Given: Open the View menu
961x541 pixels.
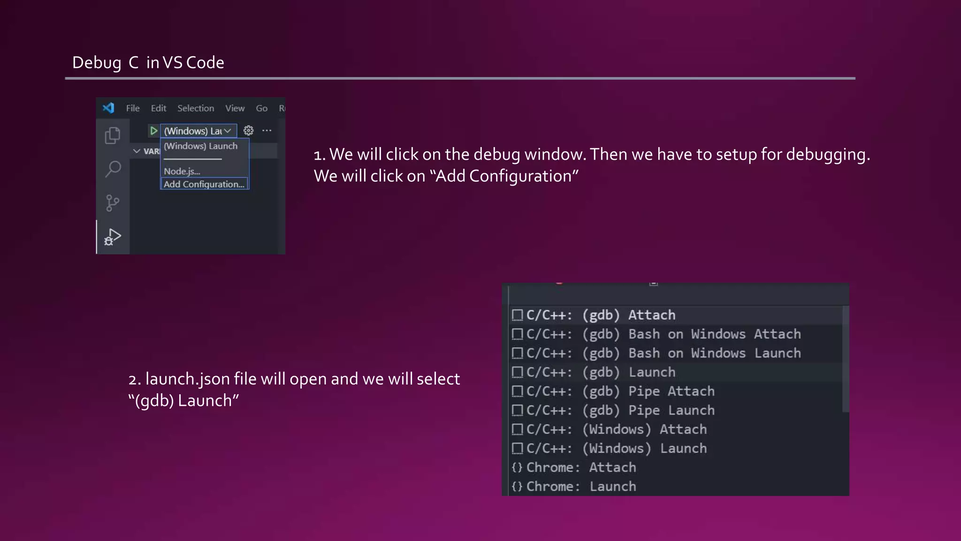Looking at the screenshot, I should (x=235, y=108).
